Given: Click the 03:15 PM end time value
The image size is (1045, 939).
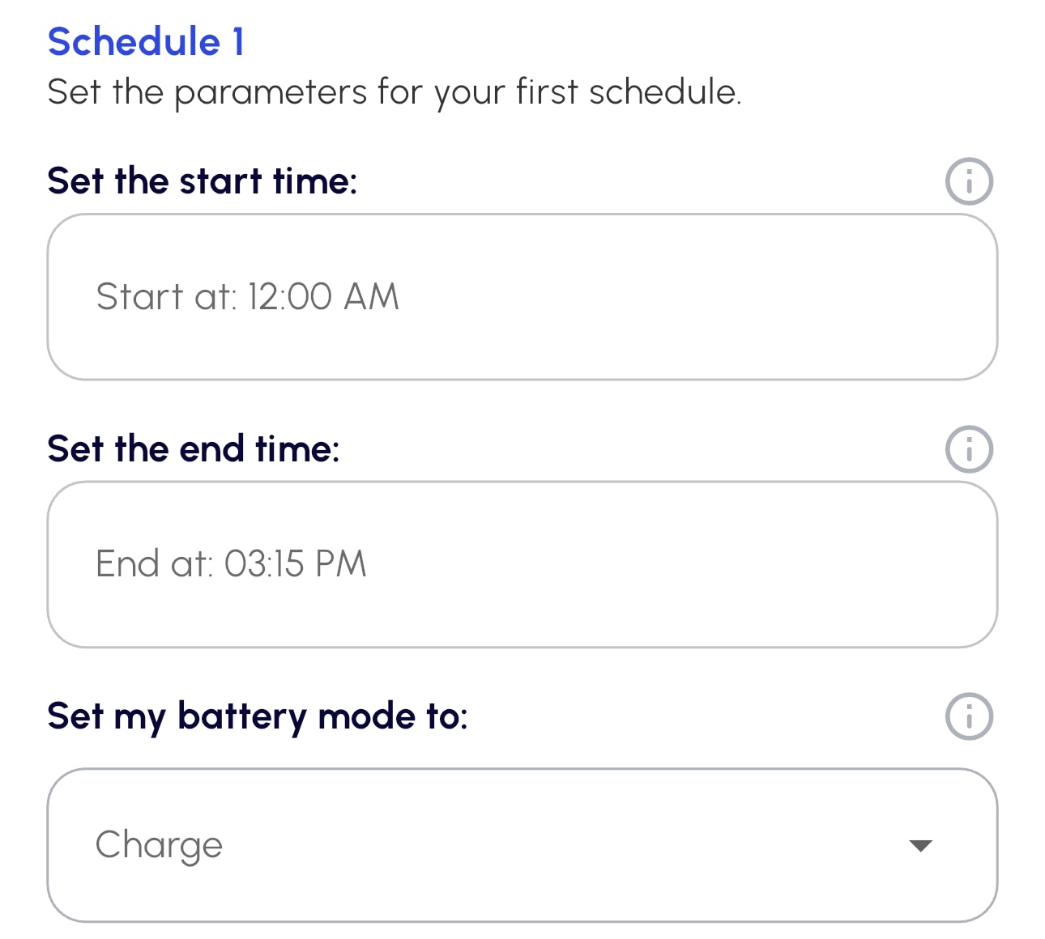Looking at the screenshot, I should (296, 564).
